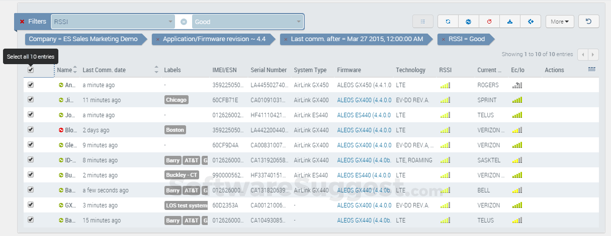Viewport: 611px width, 236px height.
Task: Uncheck the Boston row checkbox
Action: coord(31,130)
